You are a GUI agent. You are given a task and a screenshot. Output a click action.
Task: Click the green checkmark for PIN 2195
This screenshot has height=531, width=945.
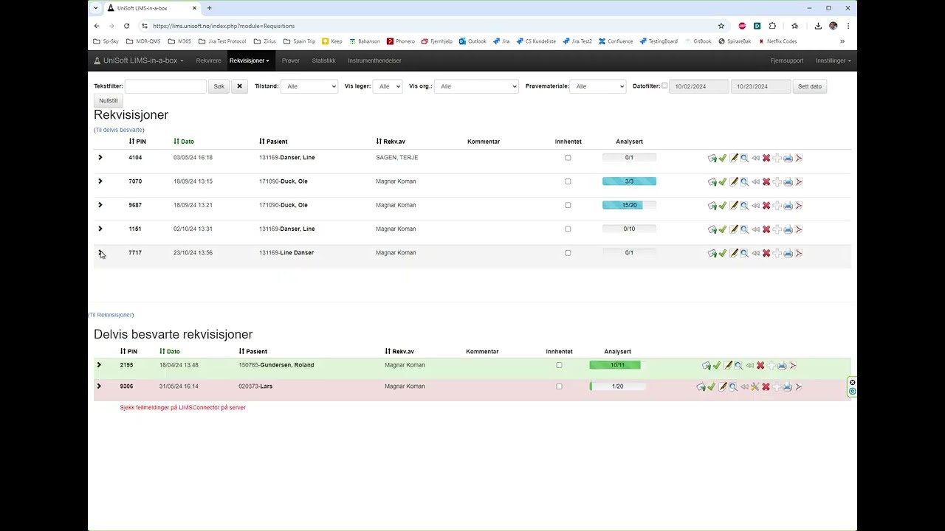(x=717, y=365)
